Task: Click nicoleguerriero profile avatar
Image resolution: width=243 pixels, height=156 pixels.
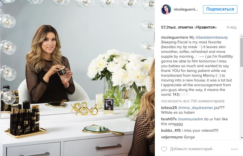Action: click(x=166, y=10)
